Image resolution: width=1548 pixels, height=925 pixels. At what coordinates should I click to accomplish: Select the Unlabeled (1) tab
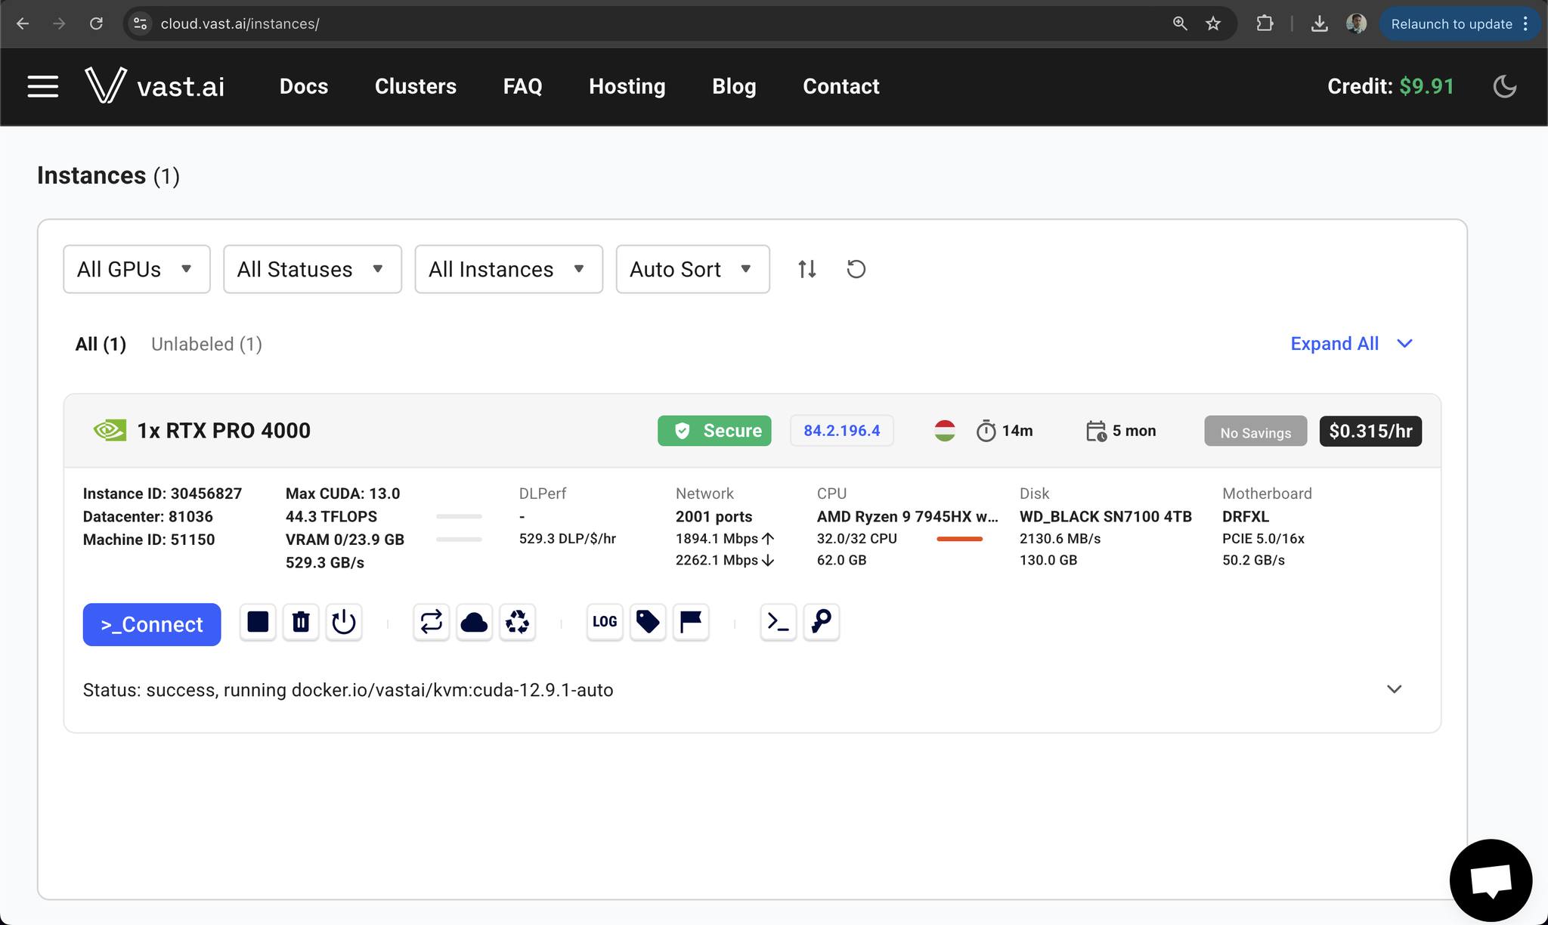coord(206,345)
